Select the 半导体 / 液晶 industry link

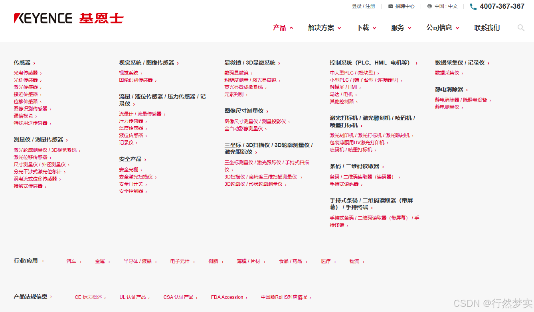(x=140, y=261)
